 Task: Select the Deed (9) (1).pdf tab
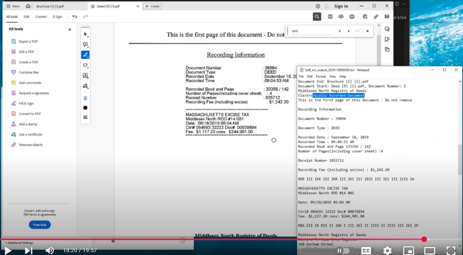click(108, 6)
